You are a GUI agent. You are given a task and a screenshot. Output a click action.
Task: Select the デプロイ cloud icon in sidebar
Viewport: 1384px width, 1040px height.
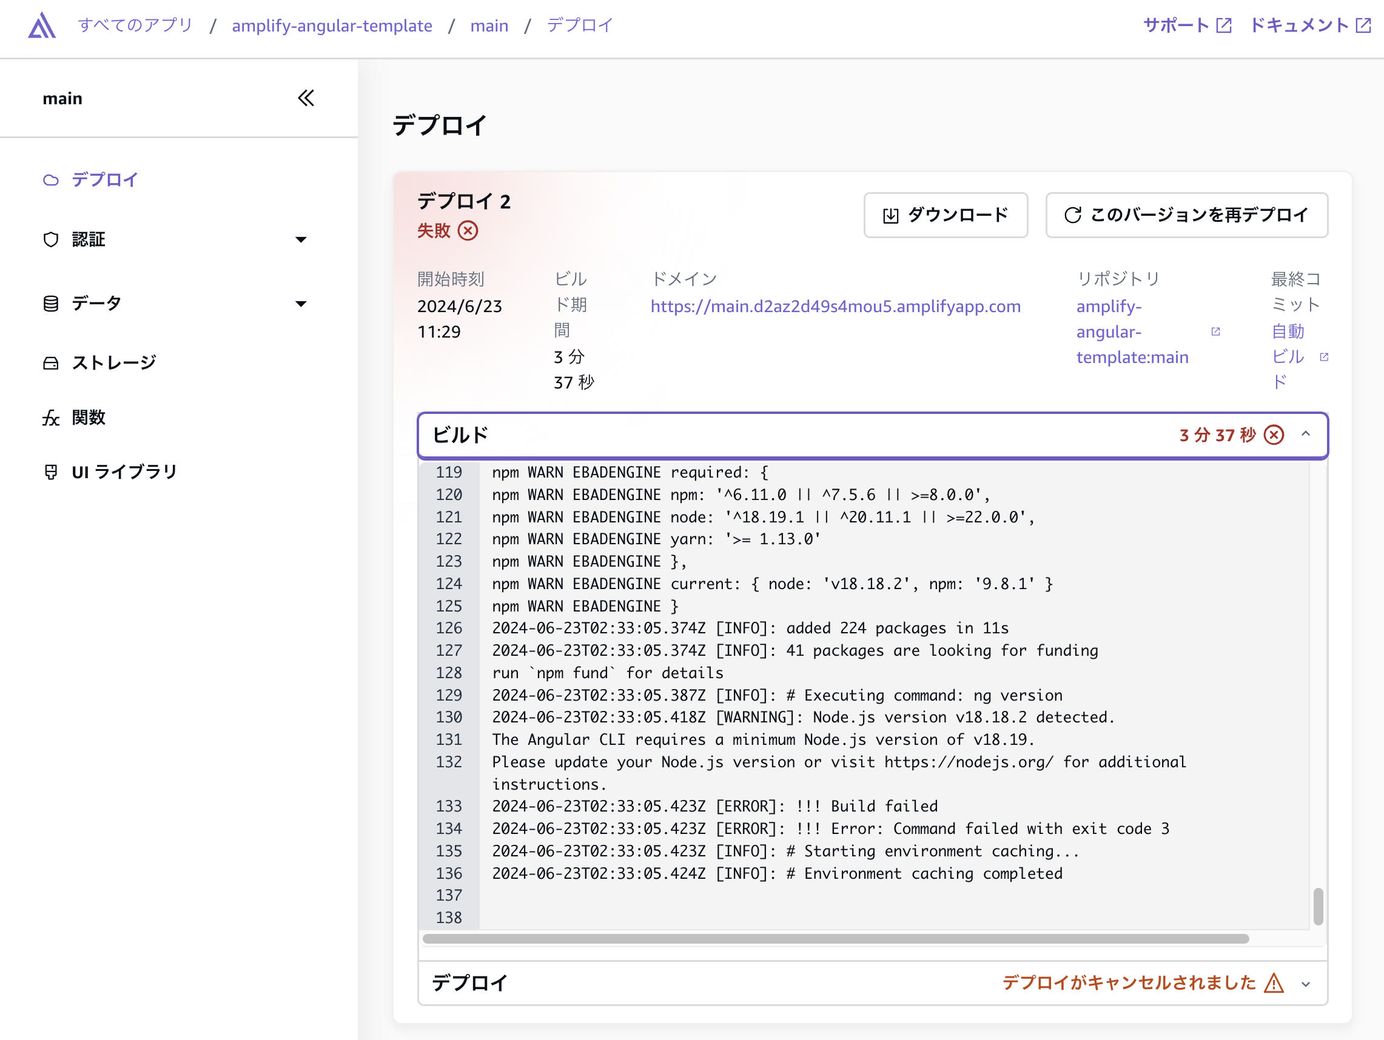pyautogui.click(x=52, y=179)
